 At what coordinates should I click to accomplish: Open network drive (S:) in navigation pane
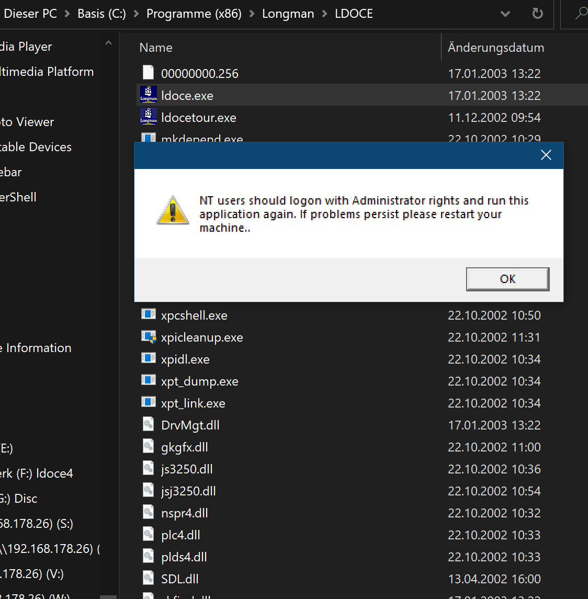click(x=36, y=523)
